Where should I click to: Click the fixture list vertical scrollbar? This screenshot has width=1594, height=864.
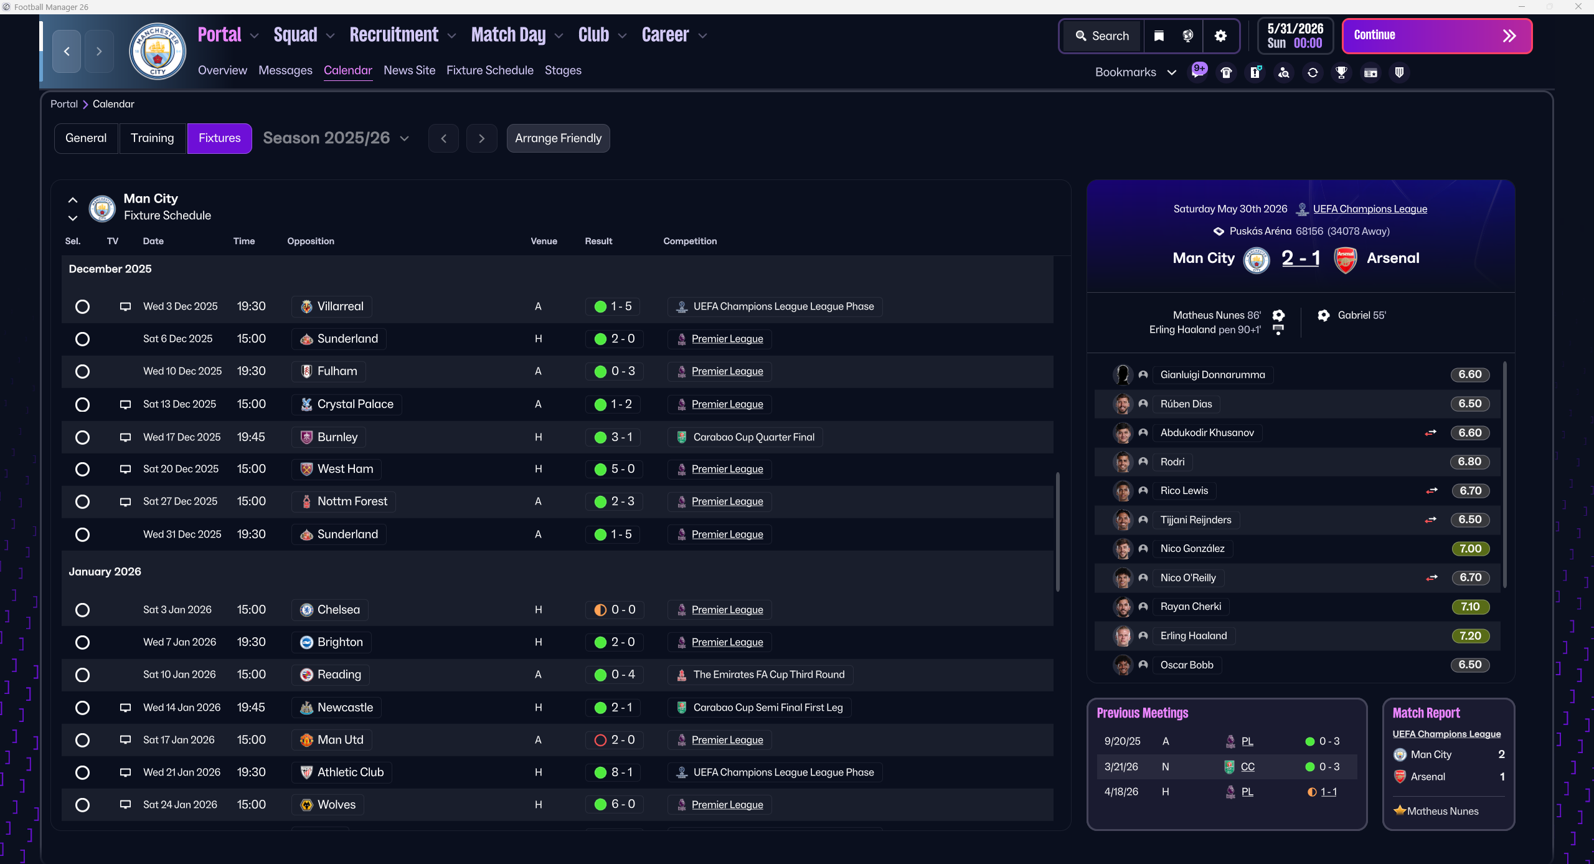[1057, 532]
